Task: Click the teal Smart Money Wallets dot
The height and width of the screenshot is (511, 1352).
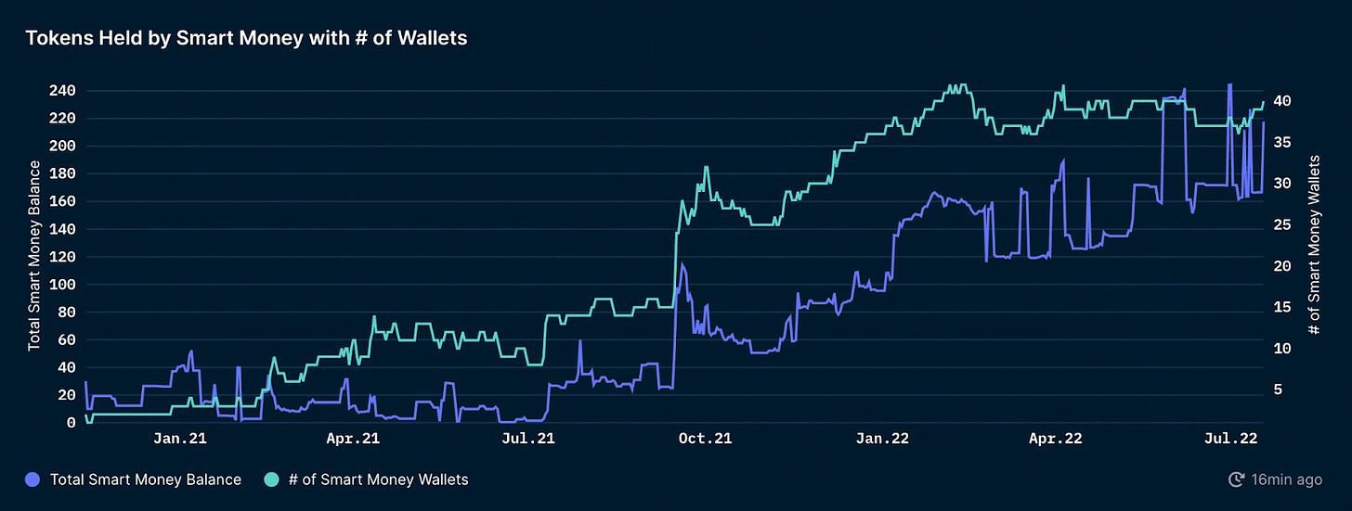Action: point(272,479)
